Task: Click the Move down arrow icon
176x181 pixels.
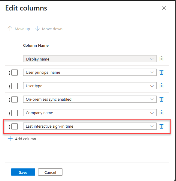Action: click(x=37, y=28)
